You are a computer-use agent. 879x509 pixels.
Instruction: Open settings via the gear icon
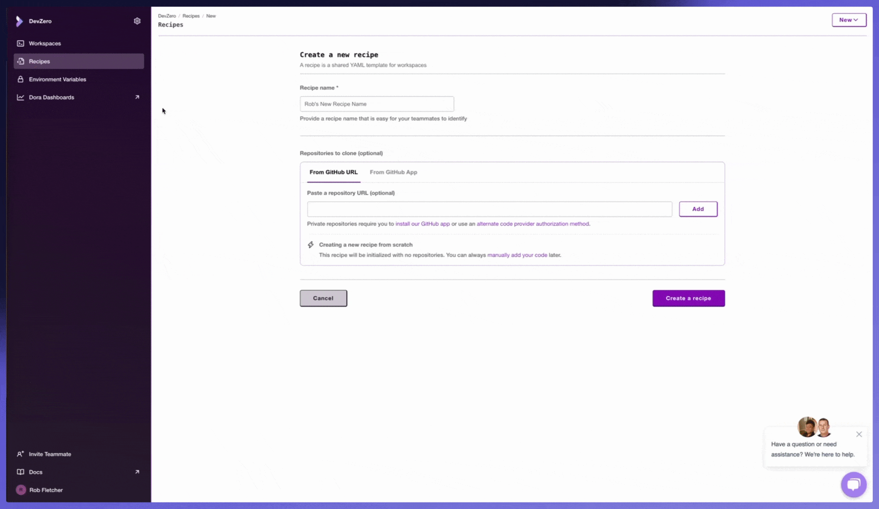137,21
